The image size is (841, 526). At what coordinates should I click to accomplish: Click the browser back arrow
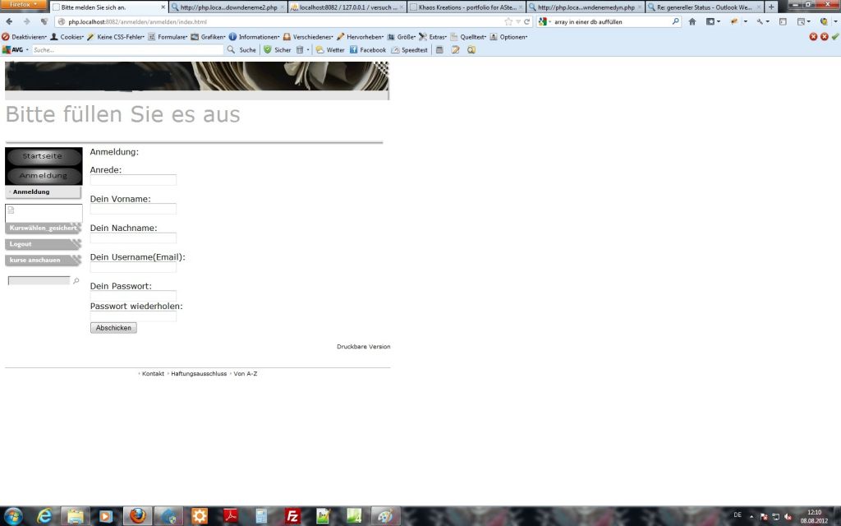(x=9, y=21)
